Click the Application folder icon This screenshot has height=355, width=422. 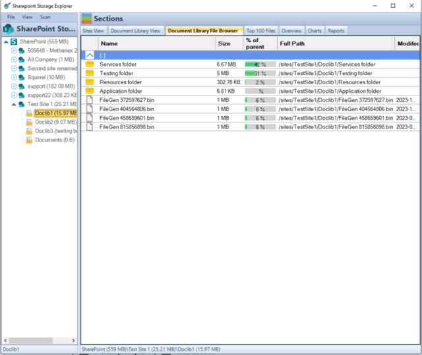point(90,91)
